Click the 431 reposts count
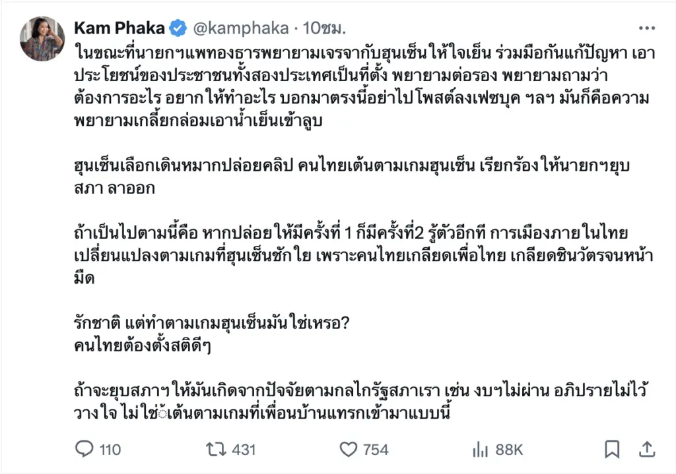 [x=244, y=450]
